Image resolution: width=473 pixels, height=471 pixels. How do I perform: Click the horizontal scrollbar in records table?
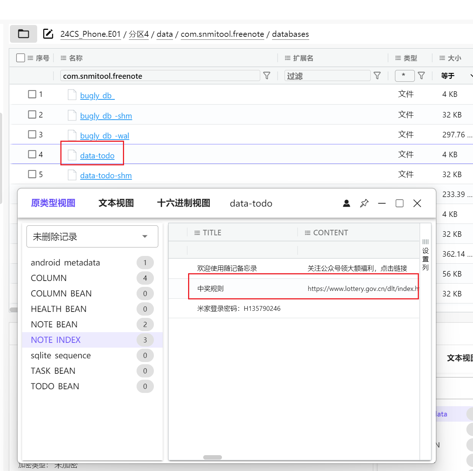point(212,457)
